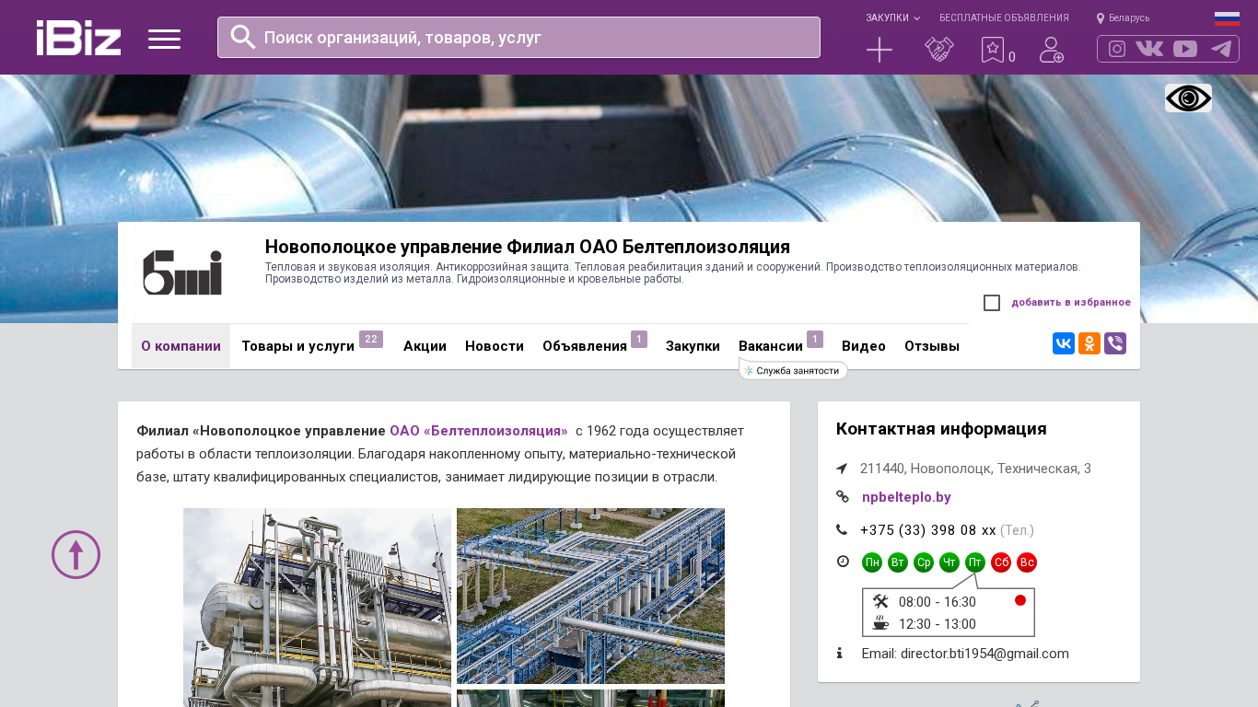Share the page via VK button
1258x707 pixels.
[1064, 343]
